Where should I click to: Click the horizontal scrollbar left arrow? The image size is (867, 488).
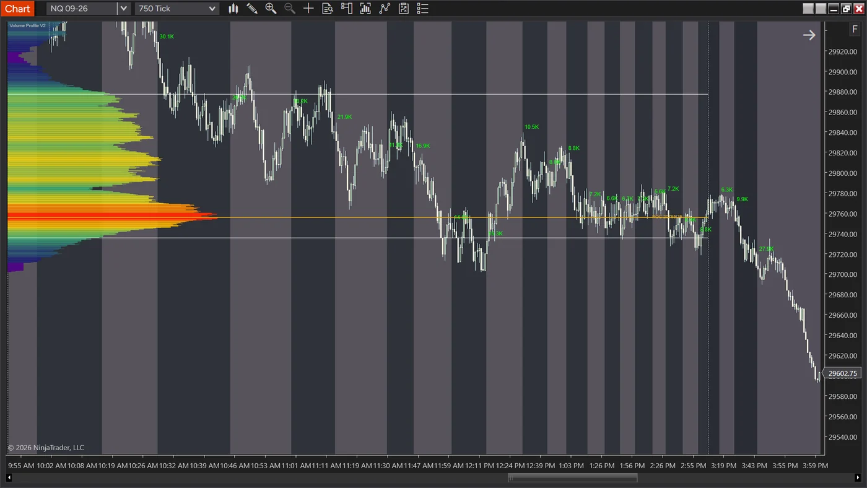(9, 477)
